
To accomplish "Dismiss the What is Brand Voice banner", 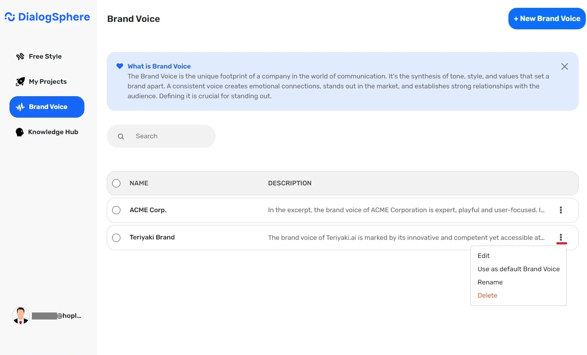I will (565, 66).
